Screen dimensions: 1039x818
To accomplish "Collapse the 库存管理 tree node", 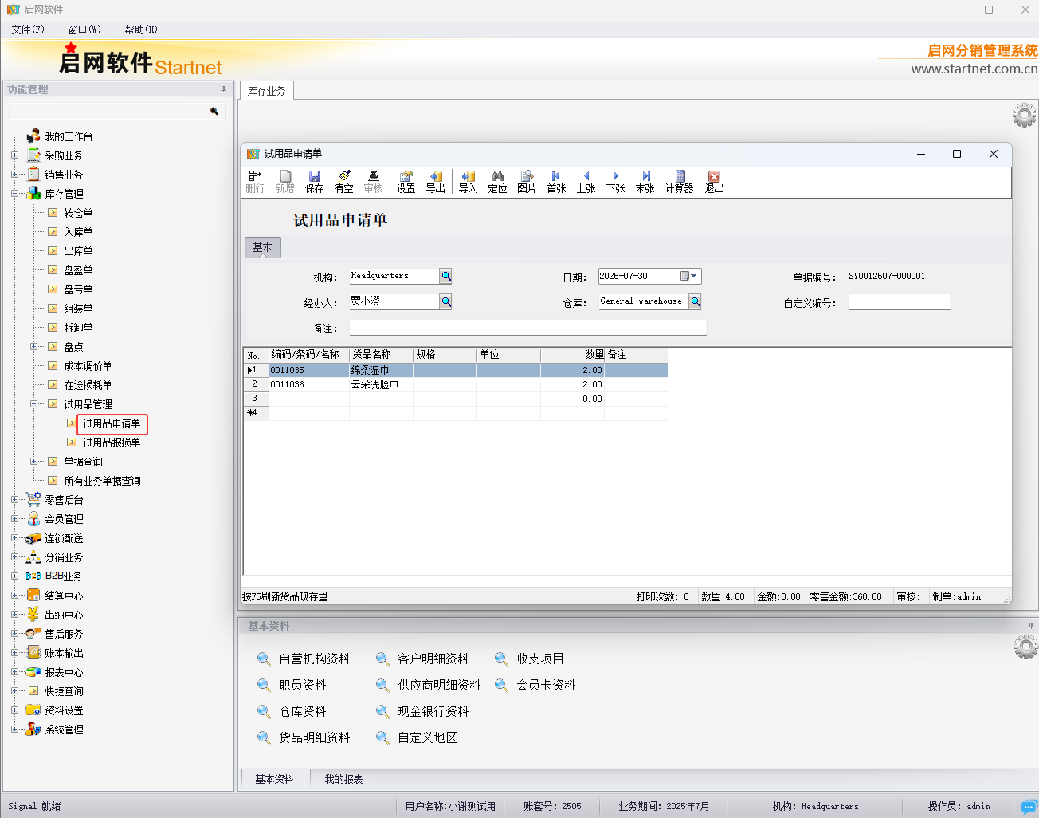I will point(14,194).
